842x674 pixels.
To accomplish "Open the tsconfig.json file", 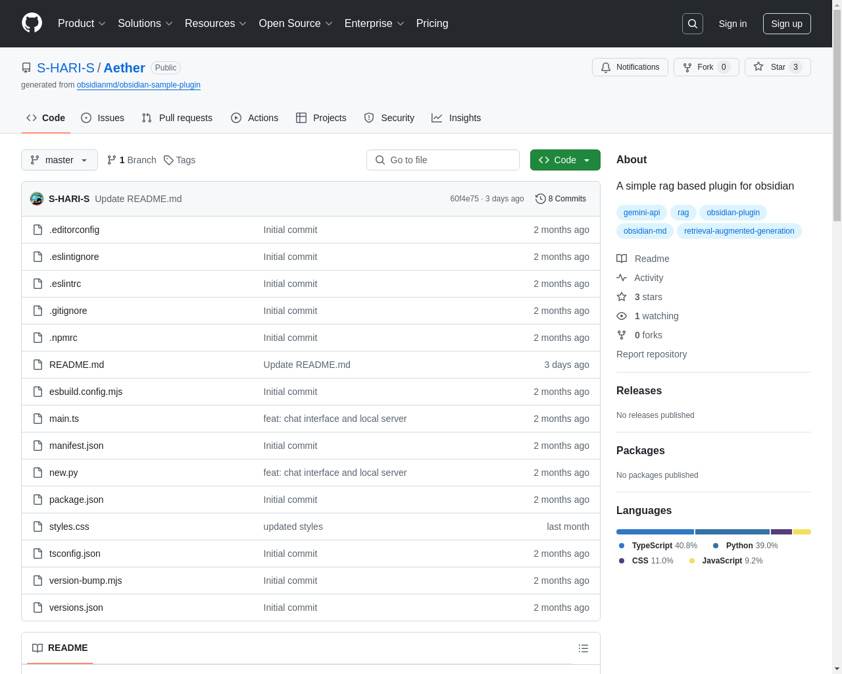I will (75, 554).
